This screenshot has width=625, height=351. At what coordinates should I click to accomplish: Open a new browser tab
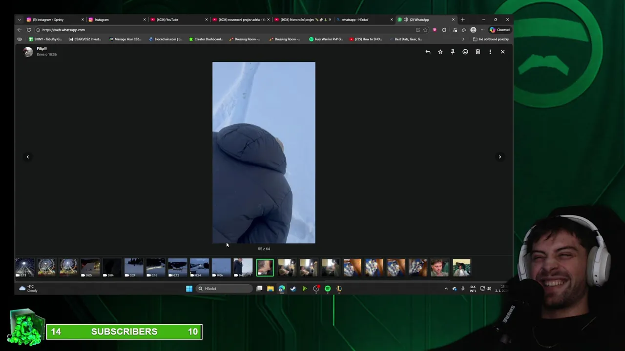click(463, 19)
